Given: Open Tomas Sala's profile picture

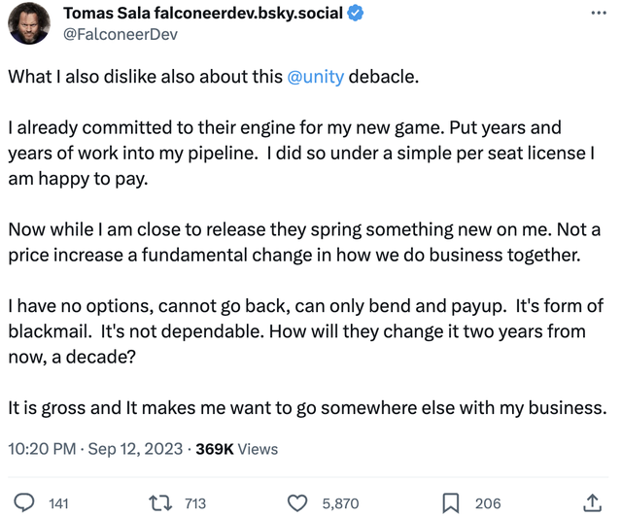Looking at the screenshot, I should click(29, 23).
